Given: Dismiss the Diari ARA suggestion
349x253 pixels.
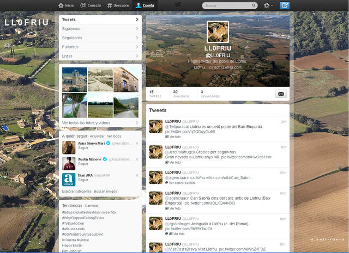Looking at the screenshot, I should pos(137,175).
